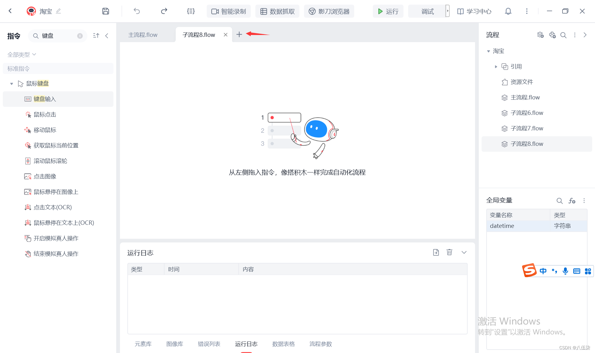This screenshot has height=353, width=595.
Task: Click the notification bell icon
Action: (508, 11)
